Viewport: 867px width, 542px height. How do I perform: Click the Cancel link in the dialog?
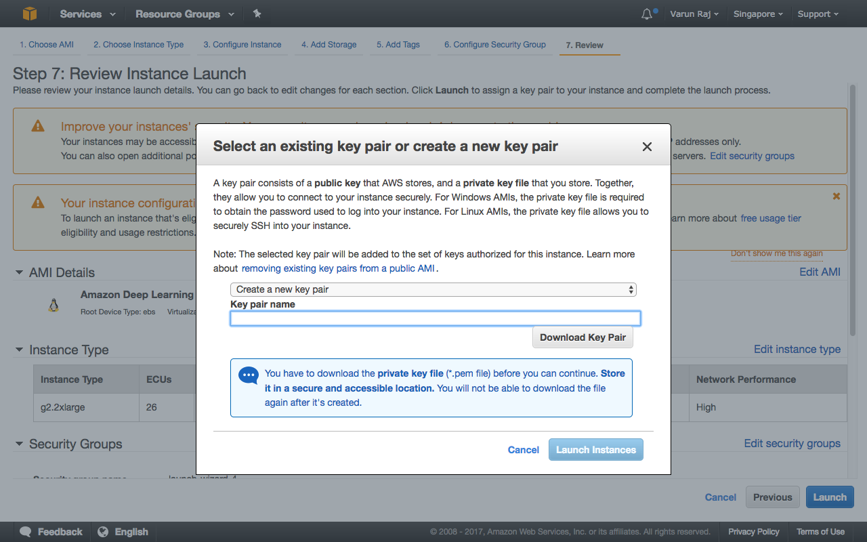pyautogui.click(x=523, y=450)
